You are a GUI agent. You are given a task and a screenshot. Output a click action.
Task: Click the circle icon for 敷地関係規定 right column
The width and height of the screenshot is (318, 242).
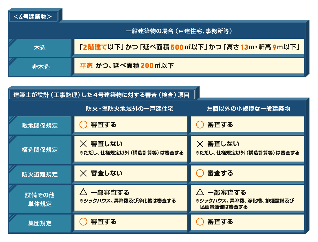tap(200, 124)
